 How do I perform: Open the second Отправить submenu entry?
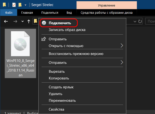[x=82, y=63]
